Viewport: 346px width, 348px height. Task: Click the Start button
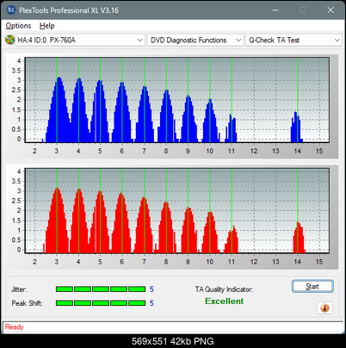click(312, 286)
